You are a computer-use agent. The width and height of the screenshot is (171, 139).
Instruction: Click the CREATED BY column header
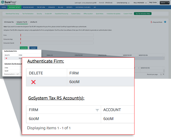79,55
